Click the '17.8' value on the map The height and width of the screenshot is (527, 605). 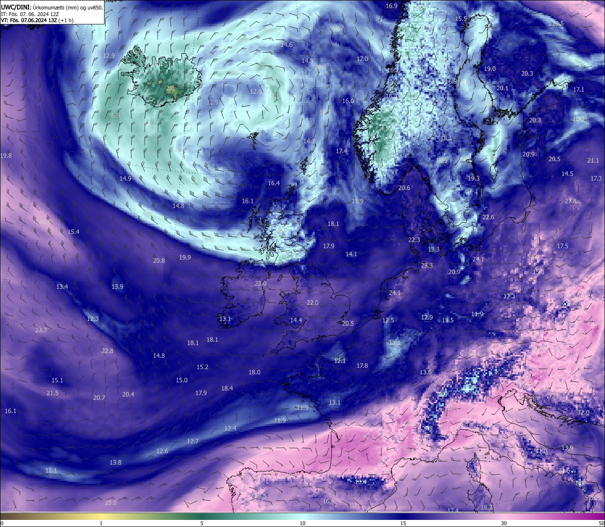coord(362,366)
